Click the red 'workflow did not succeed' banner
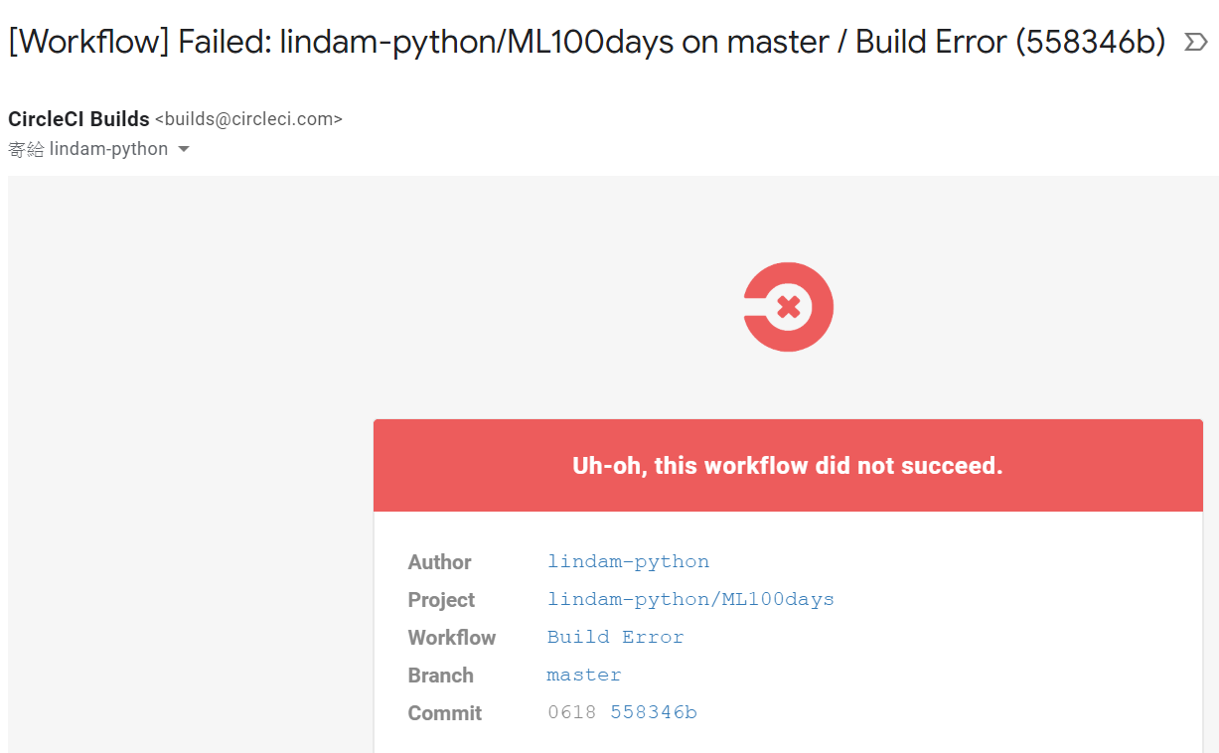This screenshot has width=1219, height=753. [x=788, y=465]
